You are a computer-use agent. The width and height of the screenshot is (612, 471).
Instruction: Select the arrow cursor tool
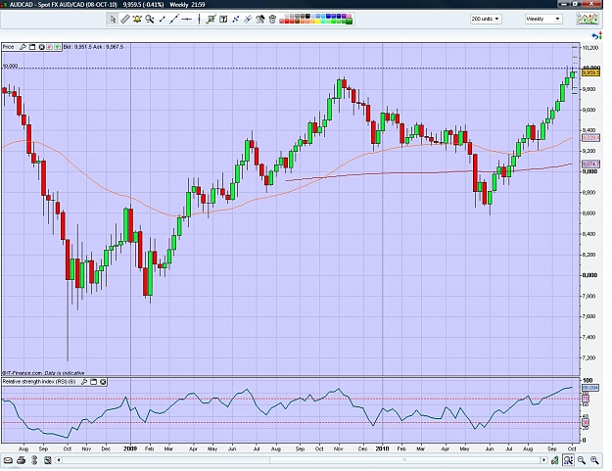(113, 19)
